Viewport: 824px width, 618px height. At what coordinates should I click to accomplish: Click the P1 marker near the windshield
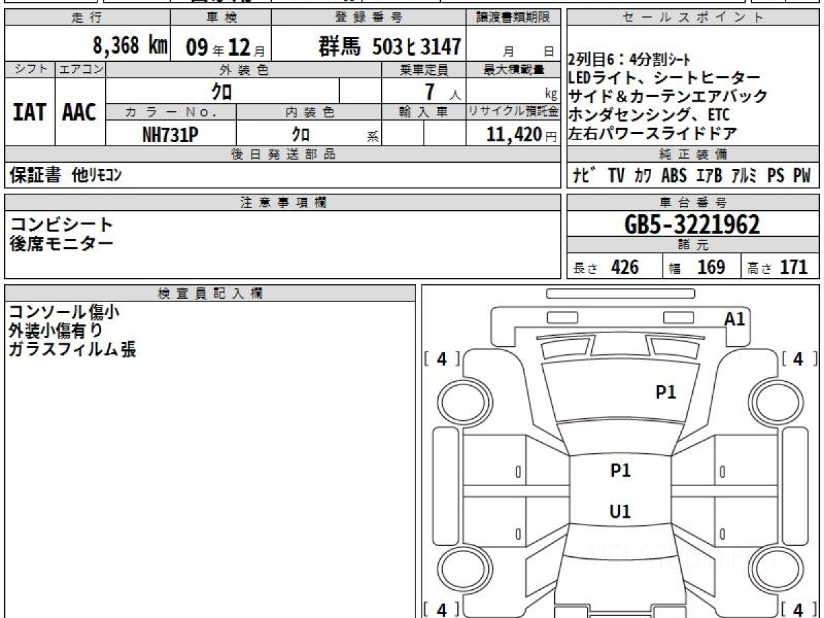(x=665, y=392)
